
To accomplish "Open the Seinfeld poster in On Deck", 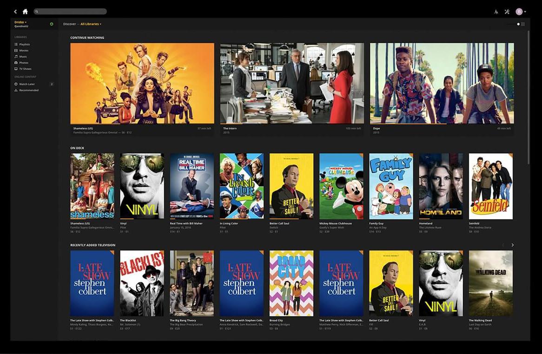I will point(490,186).
